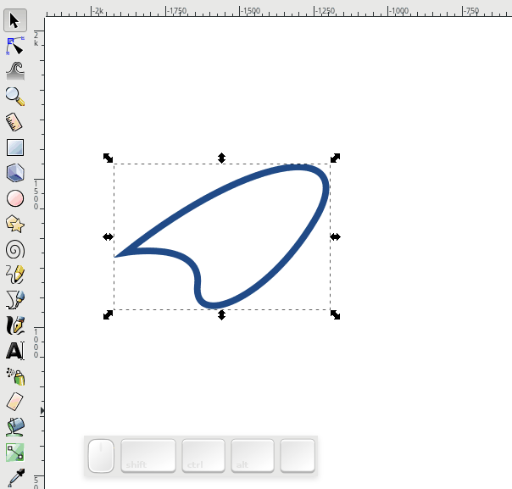
Task: Click the bottom-left corner scale handle
Action: click(x=108, y=315)
